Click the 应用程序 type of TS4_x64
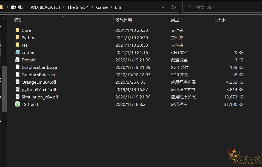This screenshot has width=262, height=167. coord(179,104)
